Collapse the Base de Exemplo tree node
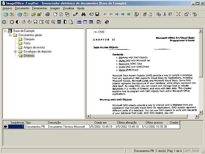This screenshot has height=154, width=205. [5, 31]
